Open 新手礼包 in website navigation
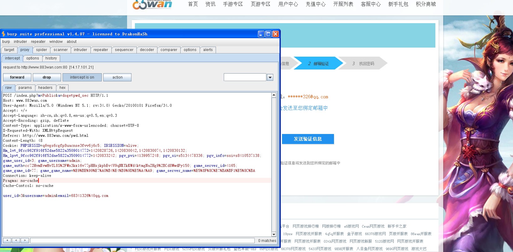Viewport: 513px width, 252px height. 398,4
